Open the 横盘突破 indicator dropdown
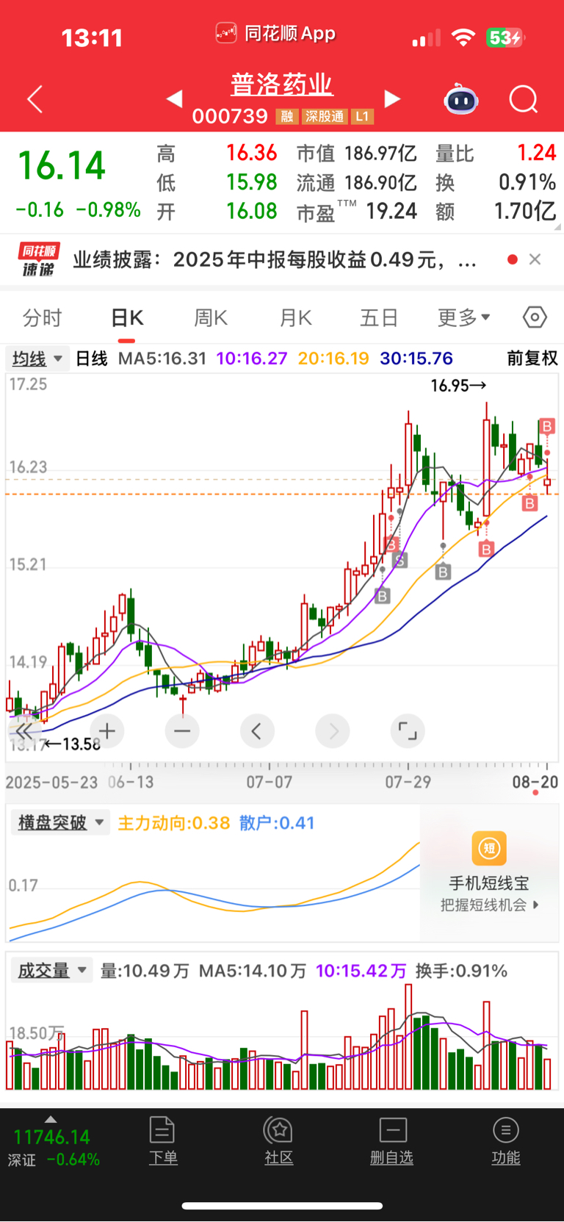The width and height of the screenshot is (564, 1222). click(x=60, y=822)
